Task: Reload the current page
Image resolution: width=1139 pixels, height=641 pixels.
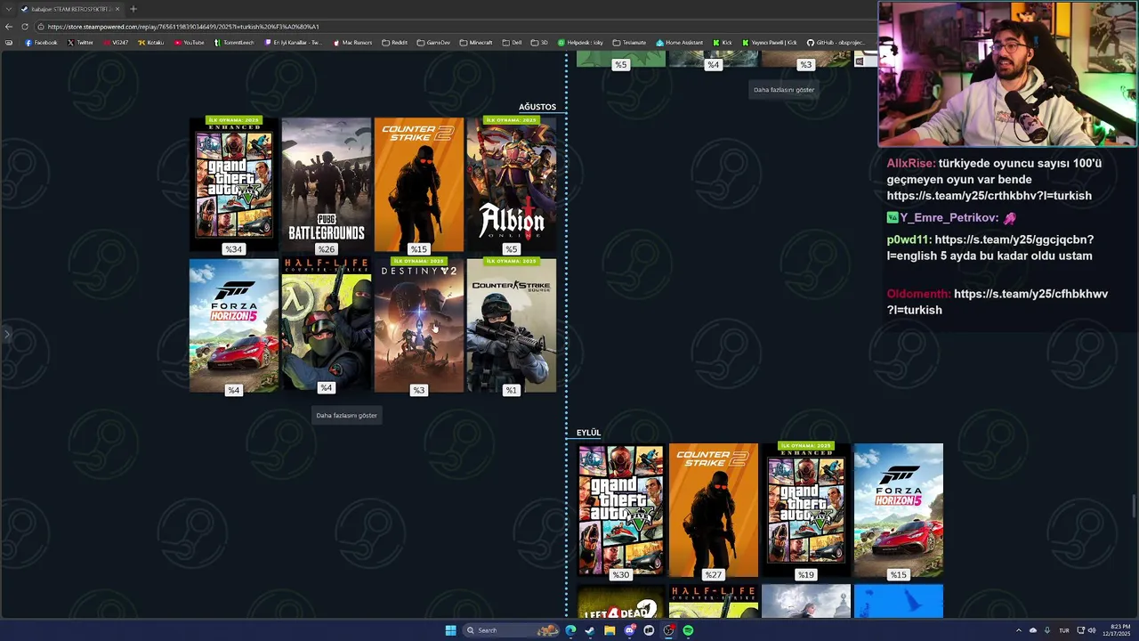Action: point(25,27)
